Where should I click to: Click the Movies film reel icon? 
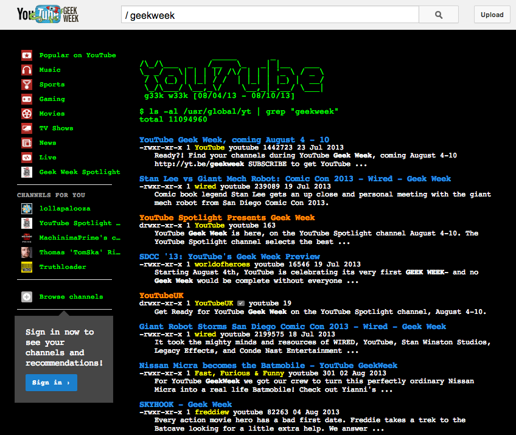[x=27, y=114]
